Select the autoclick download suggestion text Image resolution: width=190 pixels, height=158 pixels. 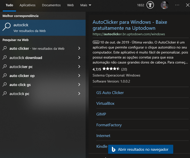26,58
